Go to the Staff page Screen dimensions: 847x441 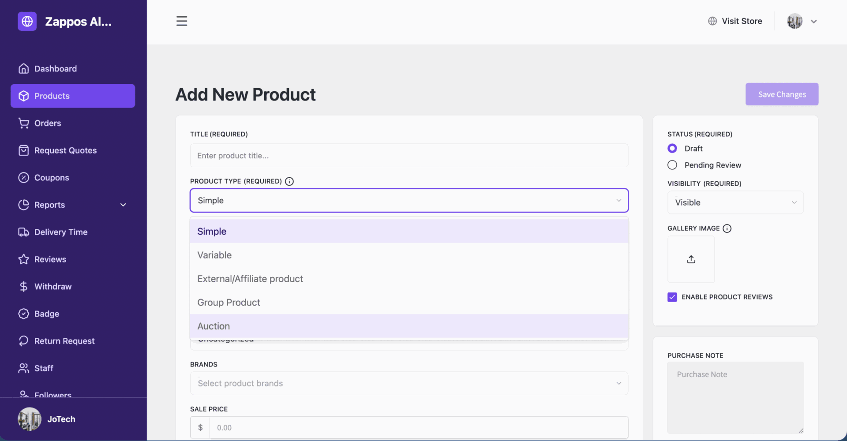pyautogui.click(x=73, y=368)
